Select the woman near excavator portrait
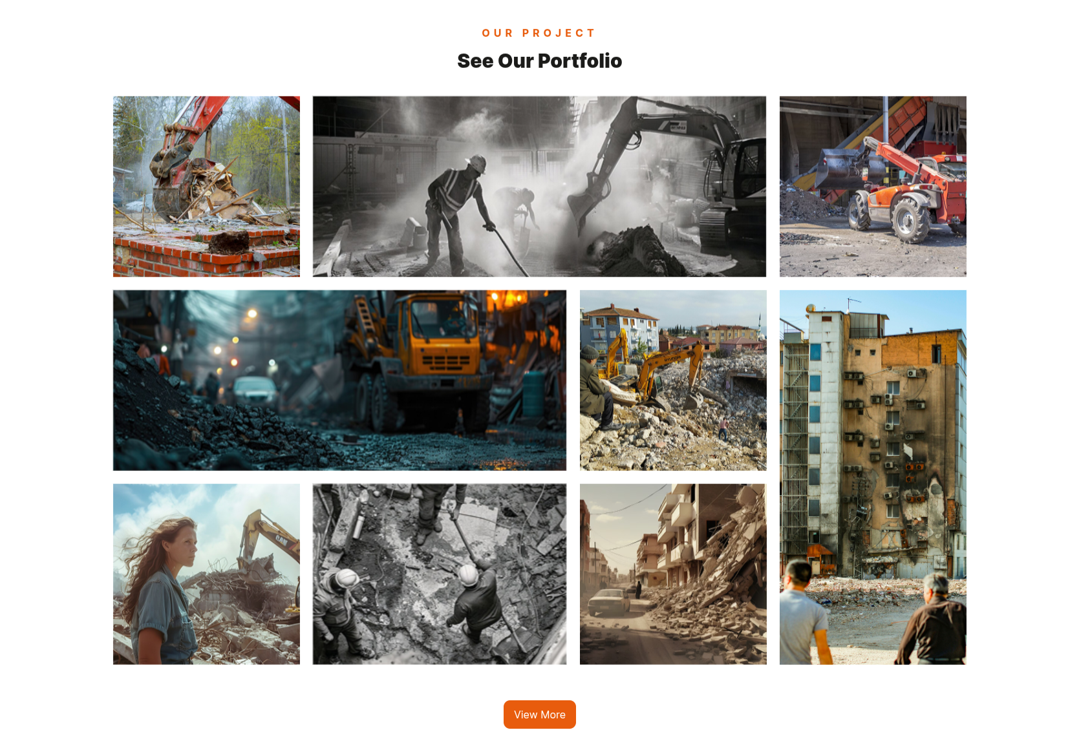The image size is (1090, 752). (206, 574)
